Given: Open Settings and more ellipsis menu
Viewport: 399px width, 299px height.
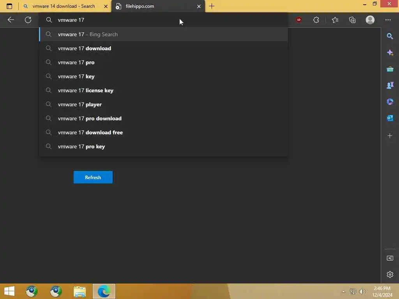Looking at the screenshot, I should pyautogui.click(x=388, y=20).
